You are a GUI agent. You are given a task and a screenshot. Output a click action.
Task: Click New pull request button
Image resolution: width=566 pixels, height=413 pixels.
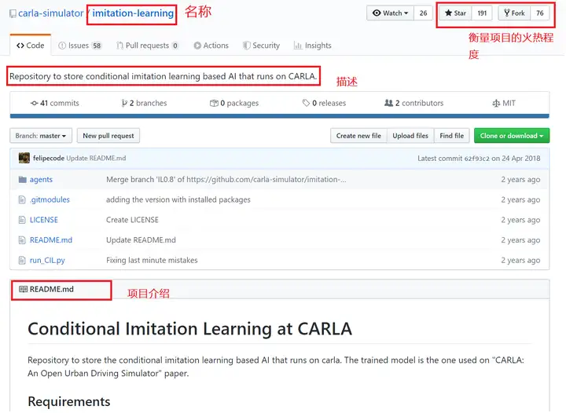pos(108,136)
